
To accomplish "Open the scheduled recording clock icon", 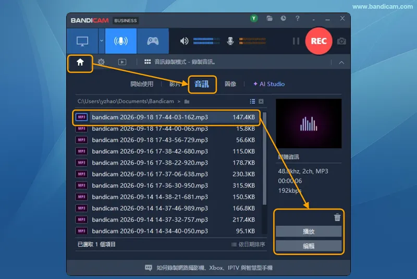I will (284, 18).
